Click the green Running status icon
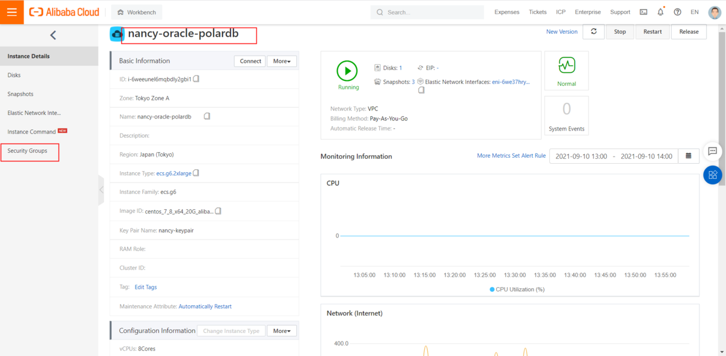 [x=347, y=71]
